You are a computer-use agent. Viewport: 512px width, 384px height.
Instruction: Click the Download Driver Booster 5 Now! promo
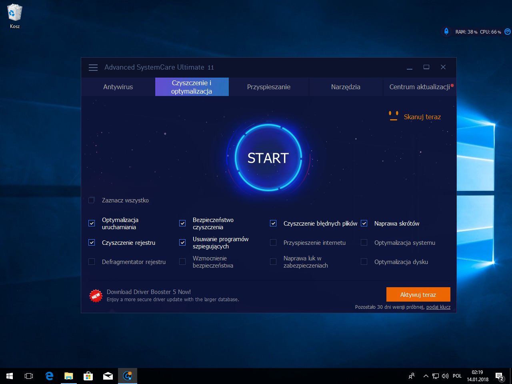(x=148, y=292)
